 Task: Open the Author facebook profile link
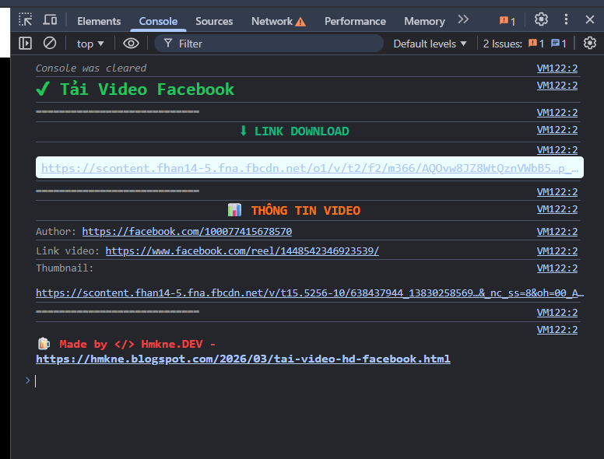coord(187,231)
